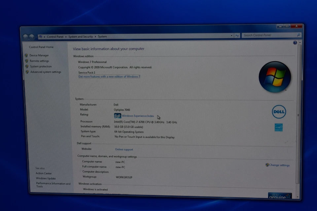
Task: Click the refresh icon beside address bar
Action: [x=237, y=36]
